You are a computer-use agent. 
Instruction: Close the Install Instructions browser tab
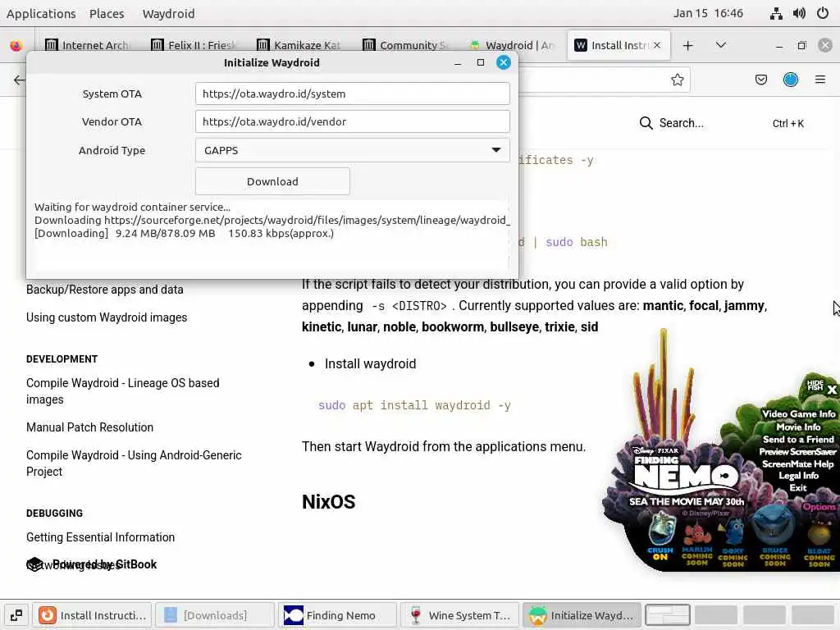(657, 46)
